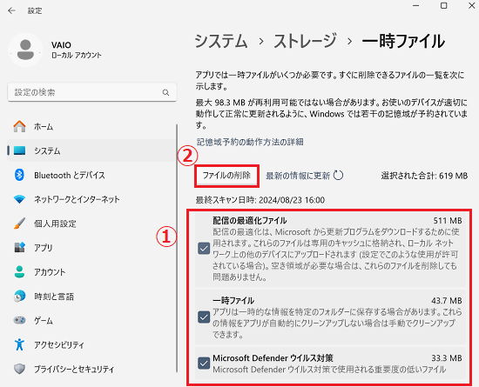This screenshot has width=479, height=387.
Task: Select プライバシーとセキュリティ in sidebar
Action: tap(74, 369)
